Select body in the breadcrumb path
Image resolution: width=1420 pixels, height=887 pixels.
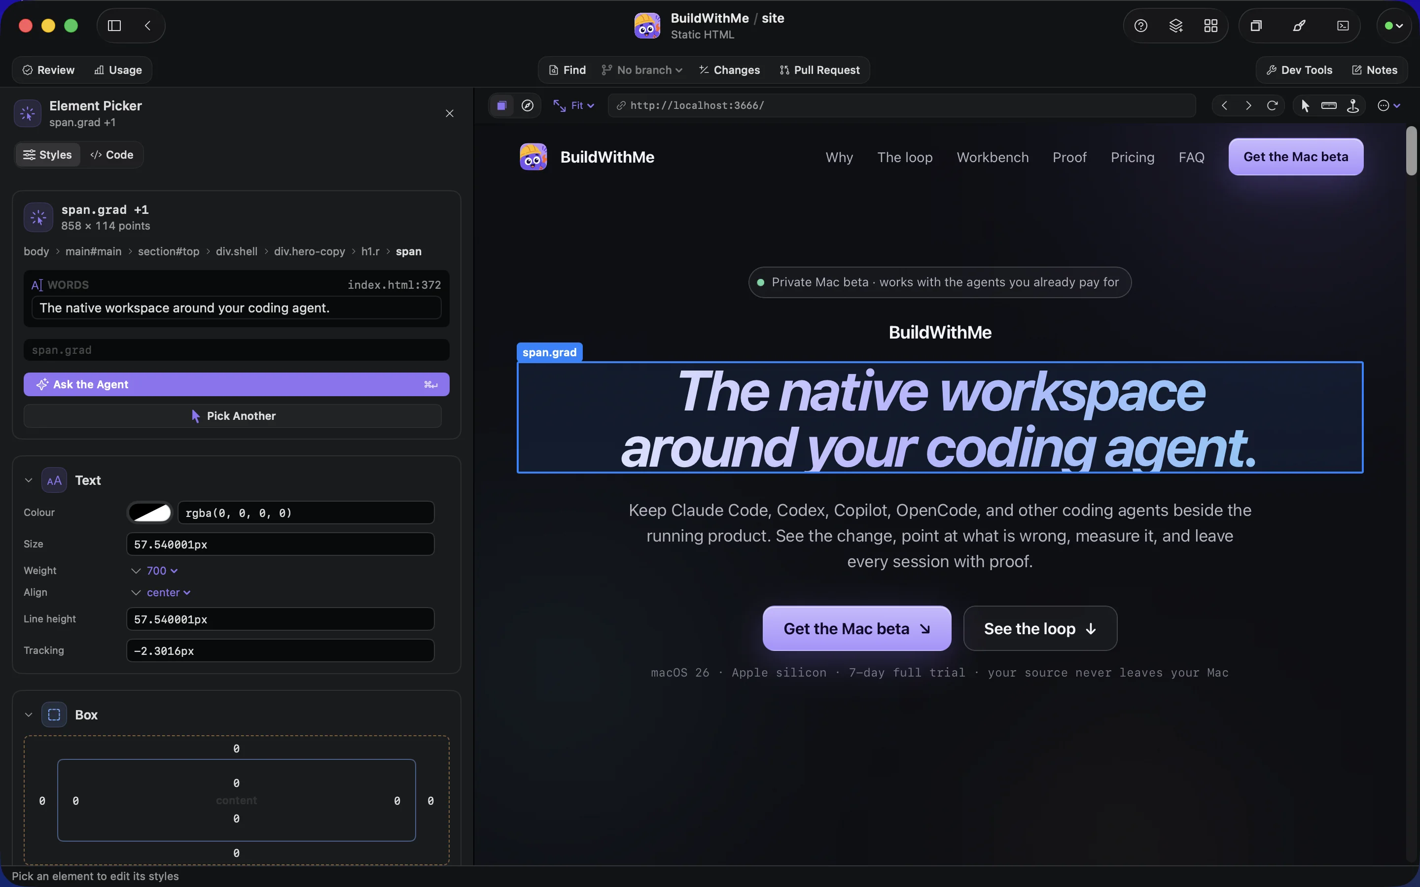[36, 252]
